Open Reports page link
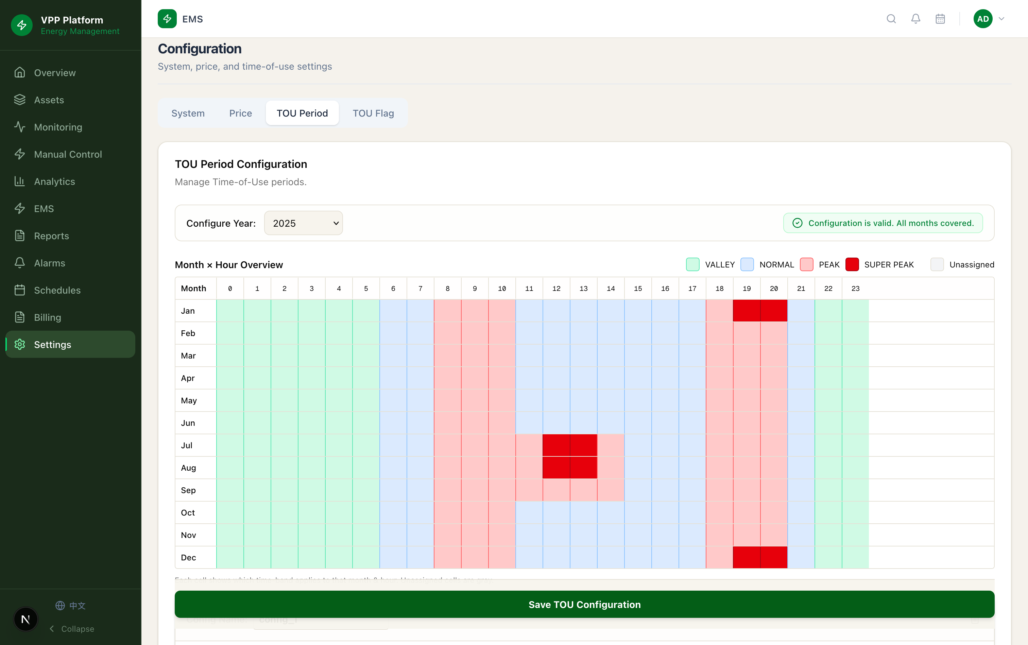1028x645 pixels. point(70,236)
